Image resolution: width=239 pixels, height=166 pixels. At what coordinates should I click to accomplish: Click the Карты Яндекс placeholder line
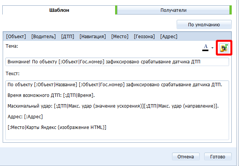[57, 127]
